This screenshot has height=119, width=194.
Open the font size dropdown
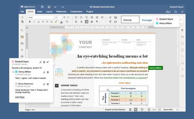tap(59, 17)
